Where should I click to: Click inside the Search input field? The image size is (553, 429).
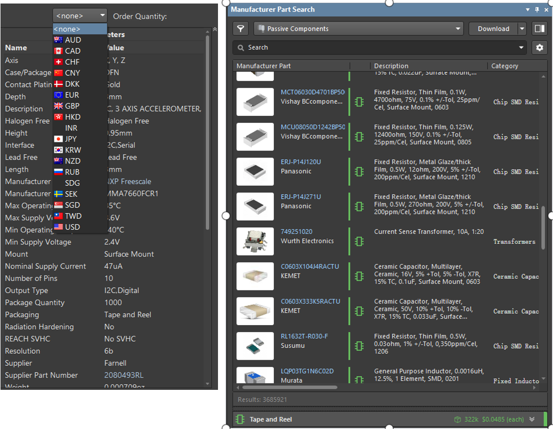pyautogui.click(x=380, y=48)
